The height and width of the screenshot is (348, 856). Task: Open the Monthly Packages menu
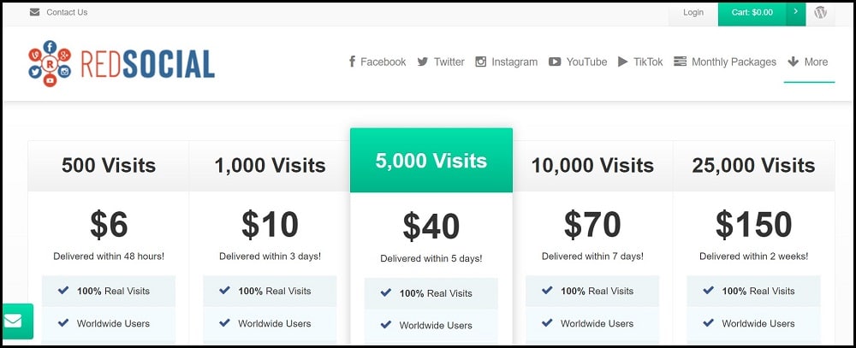(725, 62)
